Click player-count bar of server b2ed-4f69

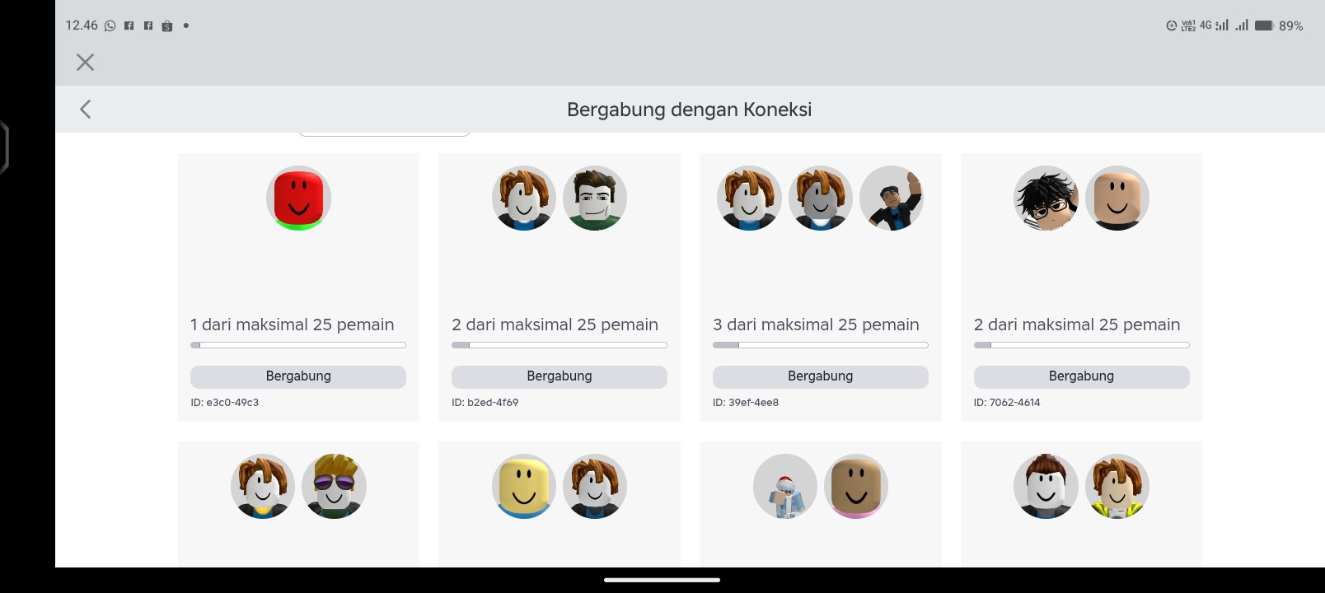(x=559, y=345)
